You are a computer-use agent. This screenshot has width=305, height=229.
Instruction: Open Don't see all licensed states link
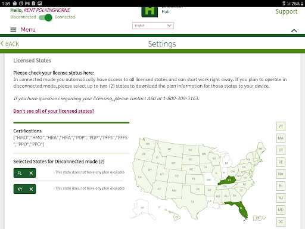click(54, 111)
